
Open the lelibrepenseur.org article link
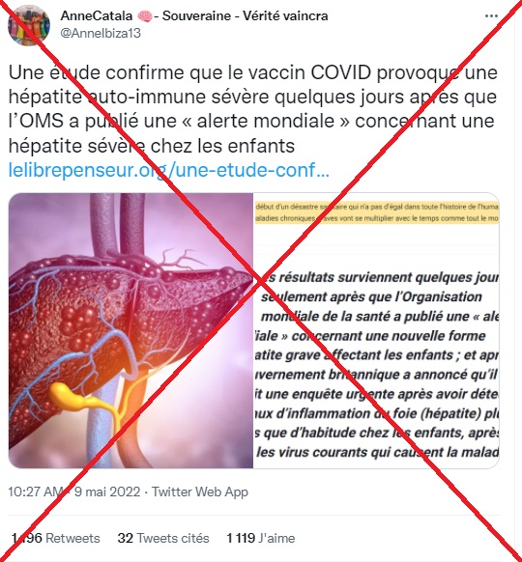coord(168,170)
